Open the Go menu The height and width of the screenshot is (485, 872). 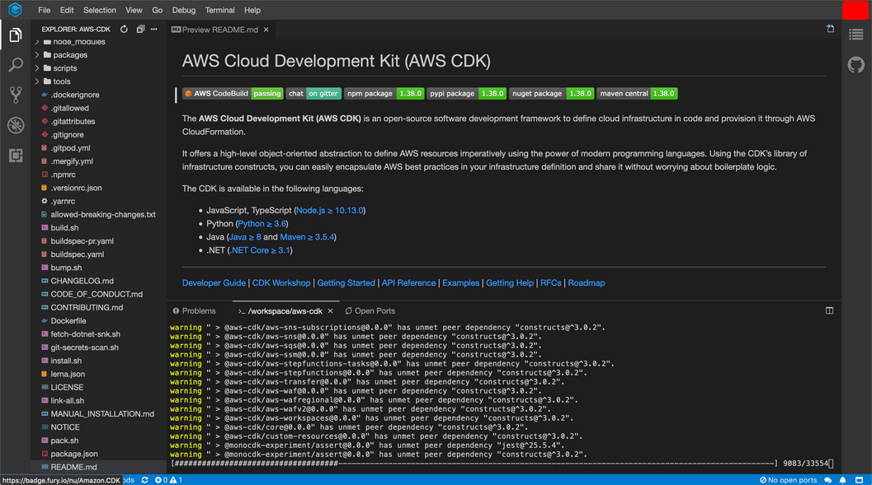point(158,10)
